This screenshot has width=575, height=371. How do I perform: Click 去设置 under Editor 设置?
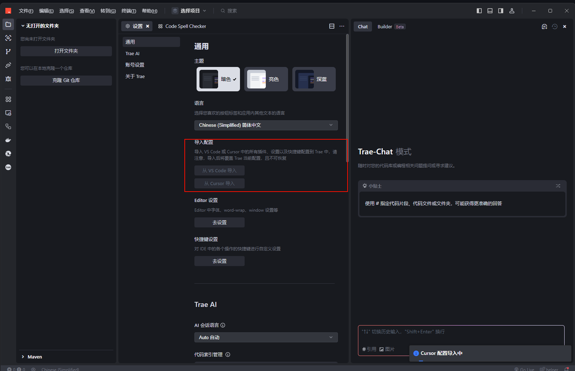[220, 222]
